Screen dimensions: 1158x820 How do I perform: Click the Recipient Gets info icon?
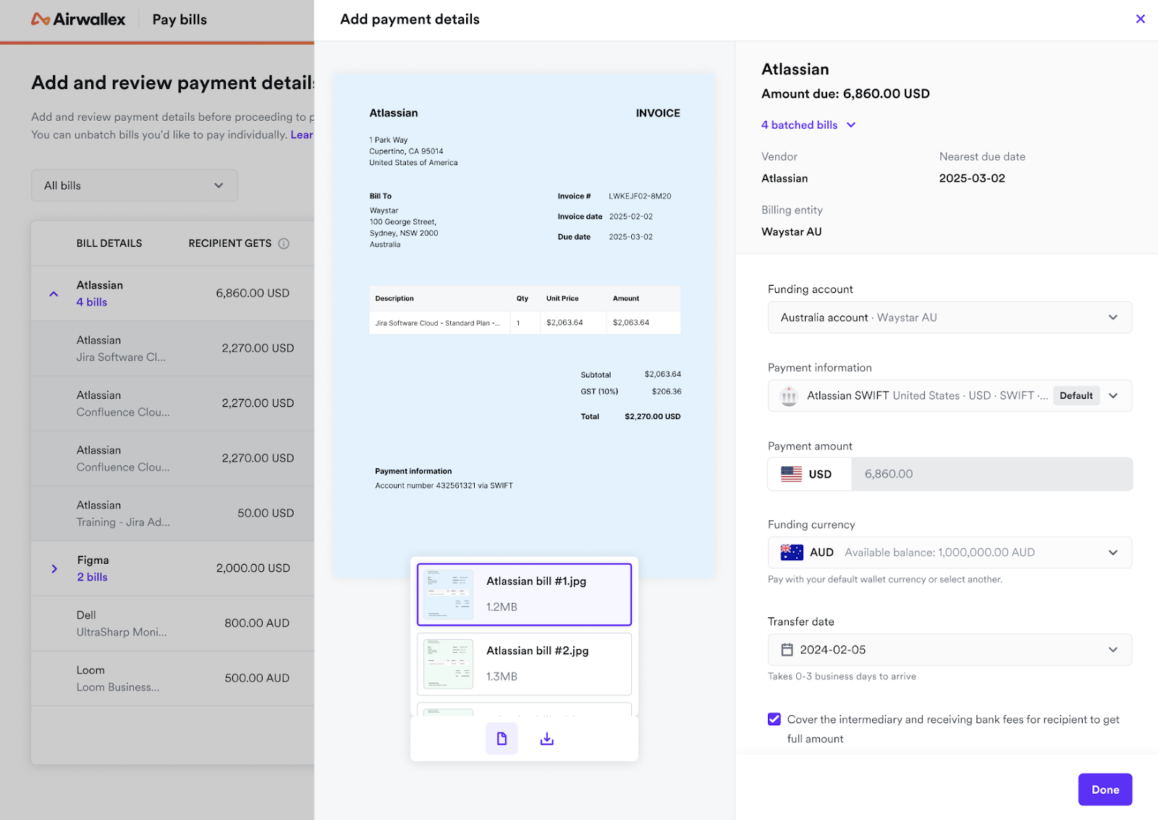pos(284,244)
